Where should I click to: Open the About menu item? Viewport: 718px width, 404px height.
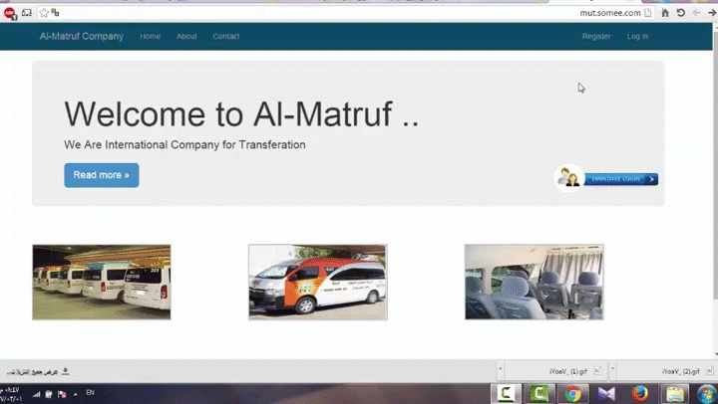pyautogui.click(x=186, y=36)
